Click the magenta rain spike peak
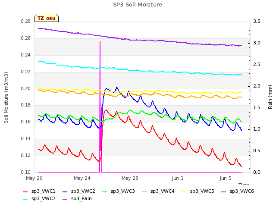 click(100, 41)
